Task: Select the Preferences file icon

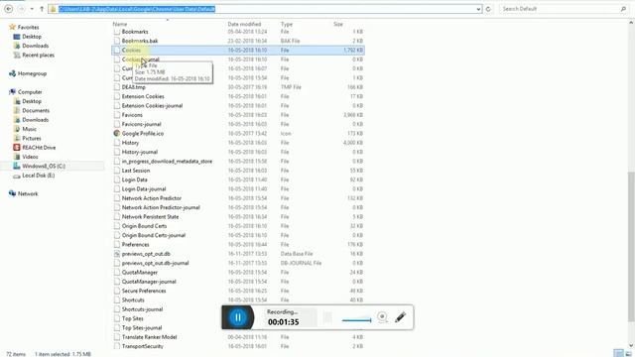Action: click(x=117, y=245)
